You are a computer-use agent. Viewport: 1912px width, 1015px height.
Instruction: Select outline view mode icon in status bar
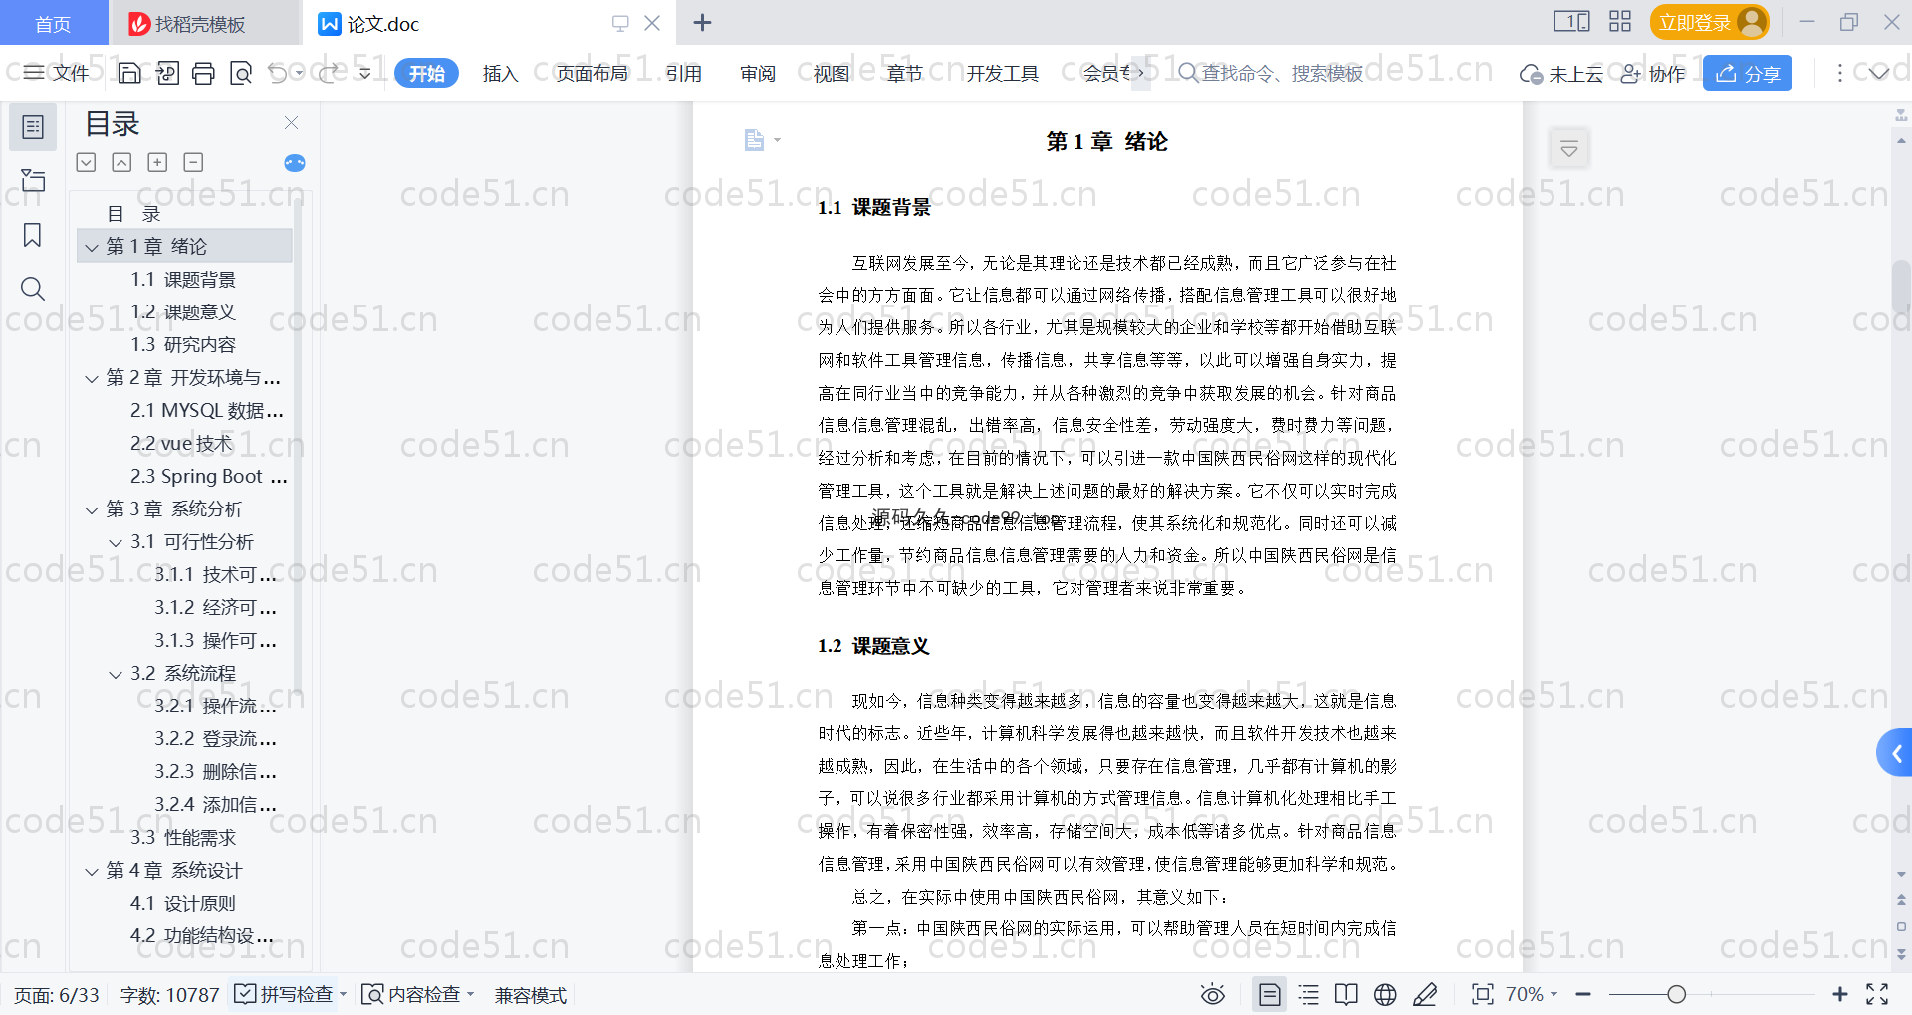(x=1309, y=994)
